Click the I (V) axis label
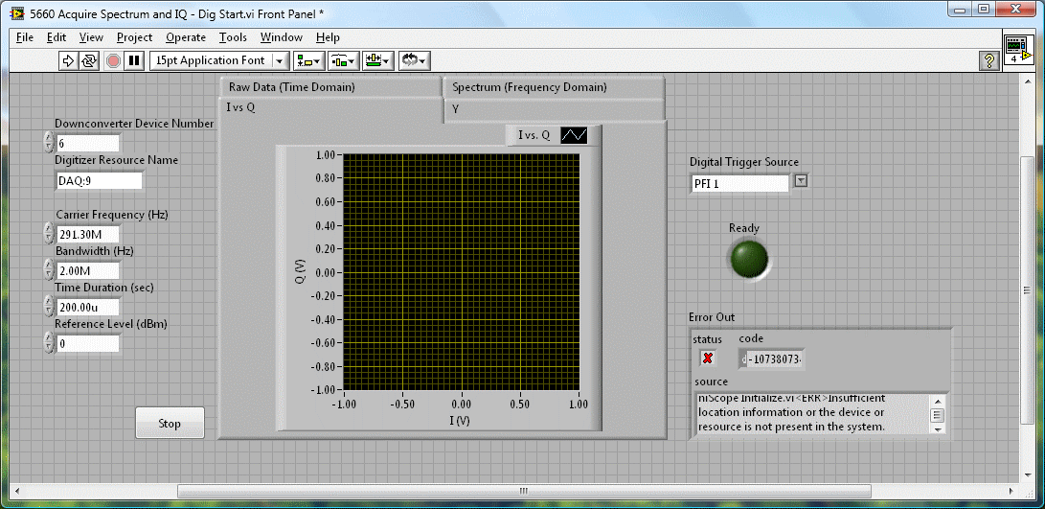The width and height of the screenshot is (1045, 509). [461, 421]
